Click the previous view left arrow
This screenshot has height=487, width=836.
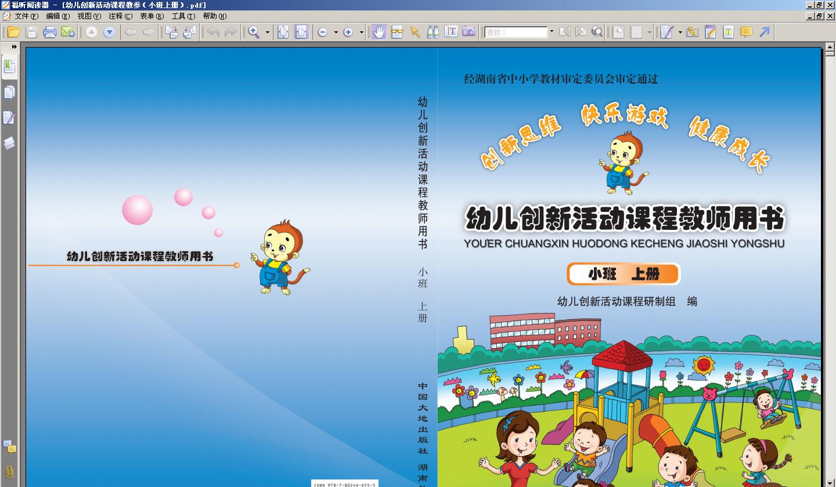coord(131,33)
